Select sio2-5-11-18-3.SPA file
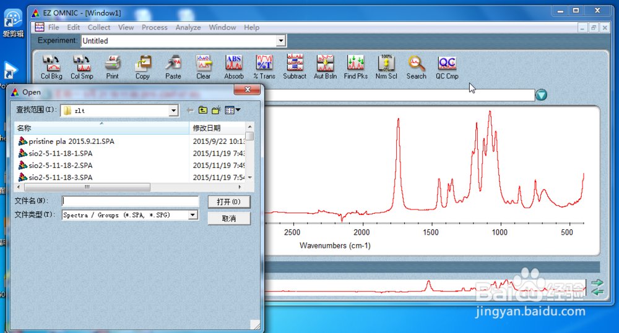Viewport: 619px width, 333px height. coord(61,177)
